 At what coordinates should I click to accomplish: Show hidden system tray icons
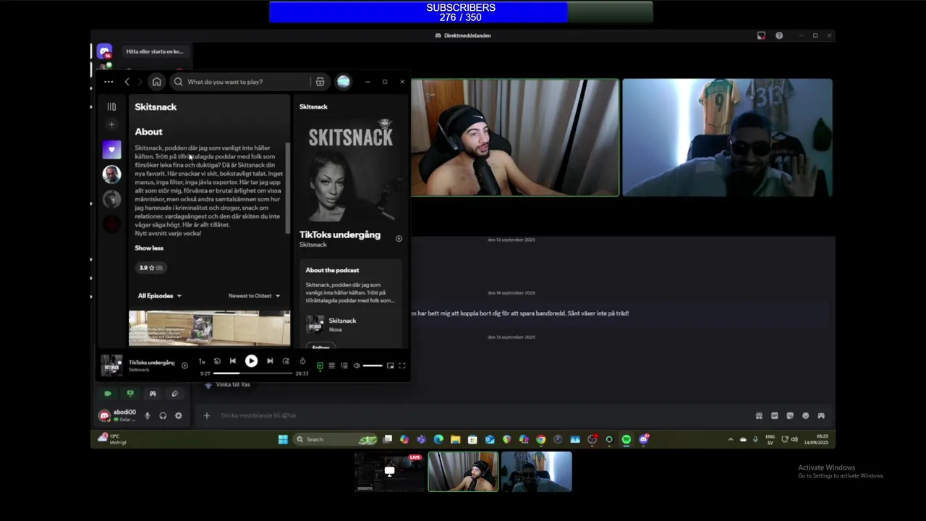point(730,439)
